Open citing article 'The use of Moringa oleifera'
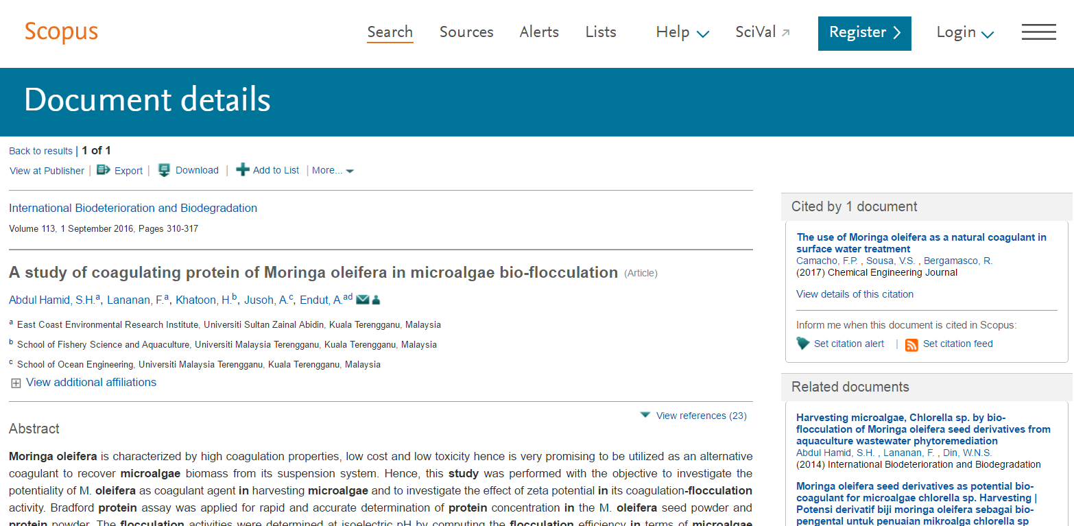1074x526 pixels. coord(922,243)
